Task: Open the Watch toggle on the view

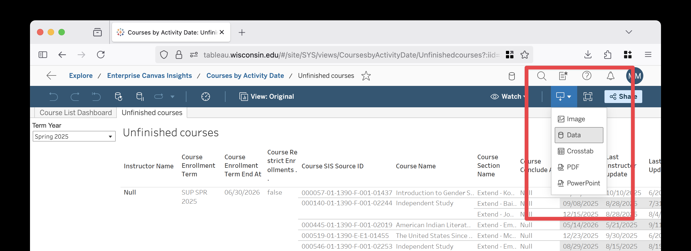Action: [x=508, y=96]
